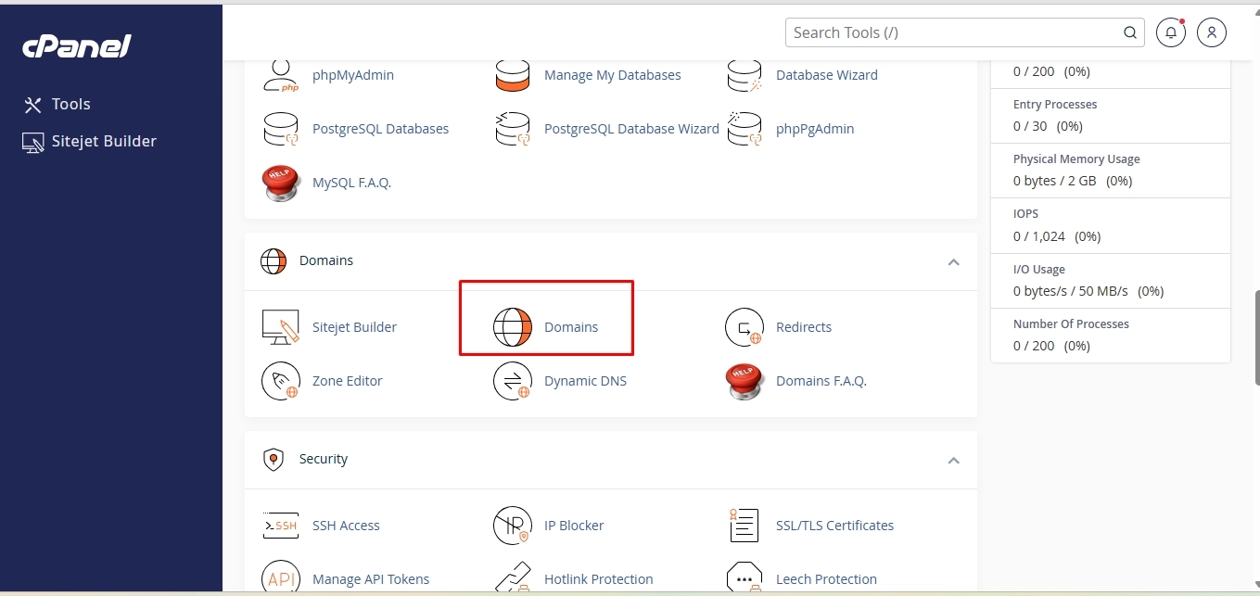Open the MySQL F.A.Q. help icon
Viewport: 1260px width, 596px height.
coord(281,183)
